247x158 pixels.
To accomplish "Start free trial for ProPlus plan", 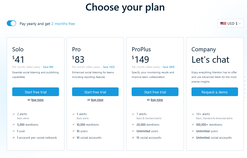I will pos(155,92).
